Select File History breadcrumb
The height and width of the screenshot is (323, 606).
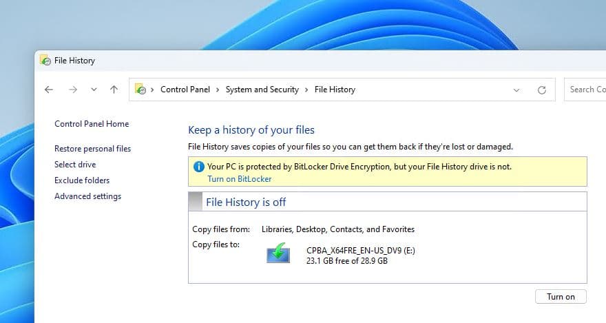click(335, 90)
